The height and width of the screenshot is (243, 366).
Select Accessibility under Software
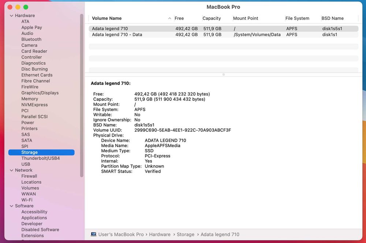pyautogui.click(x=34, y=212)
